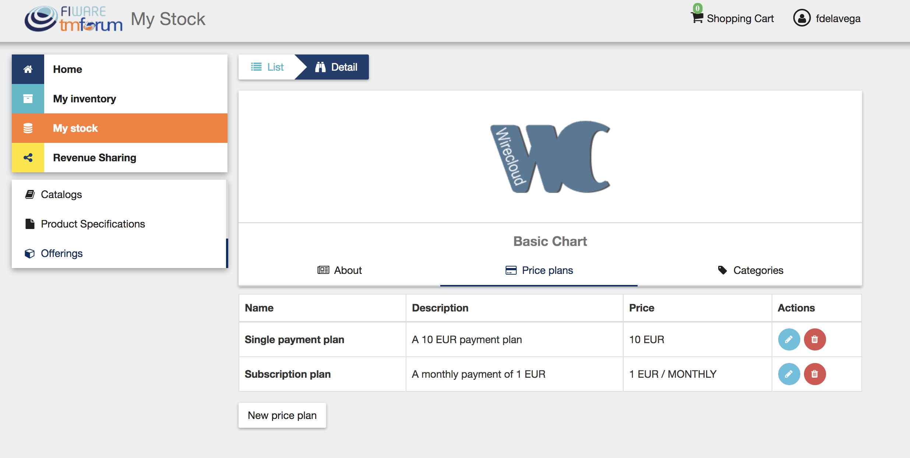Screen dimensions: 910x458
Task: Click the edit pencil for Single payment plan
Action: point(789,339)
